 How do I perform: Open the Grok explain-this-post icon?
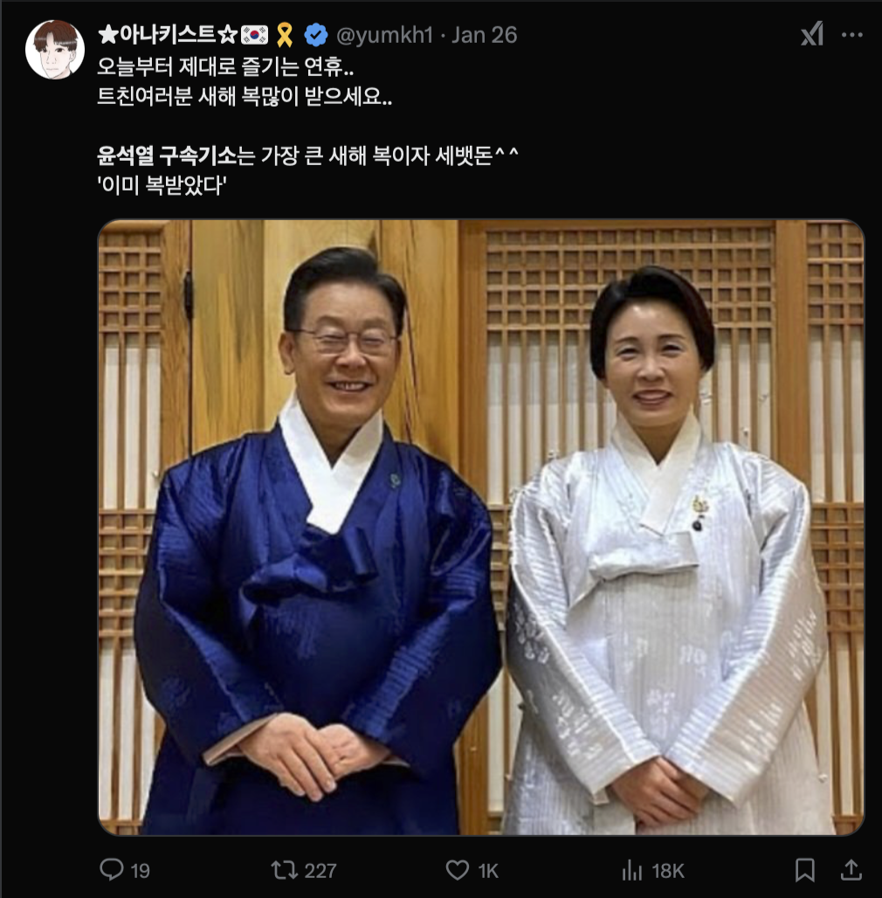coord(812,34)
